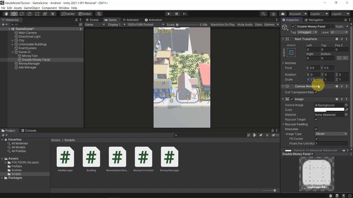Toggle Mute Audio
The height and width of the screenshot is (198, 353).
(245, 24)
